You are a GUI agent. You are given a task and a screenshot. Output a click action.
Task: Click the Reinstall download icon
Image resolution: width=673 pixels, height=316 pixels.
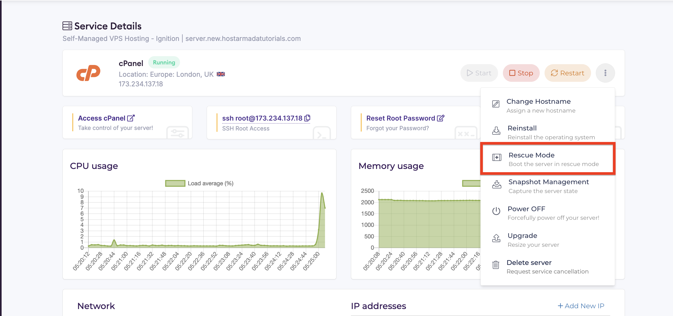[x=496, y=131]
